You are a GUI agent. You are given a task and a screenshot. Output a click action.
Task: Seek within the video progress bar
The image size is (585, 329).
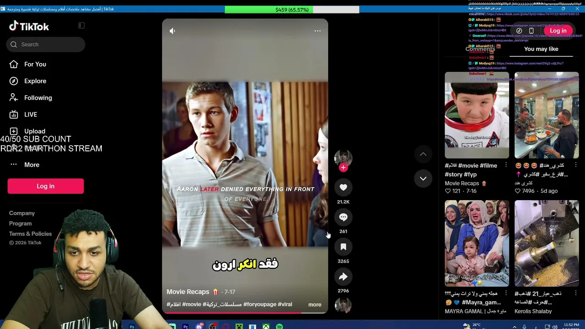click(x=245, y=313)
